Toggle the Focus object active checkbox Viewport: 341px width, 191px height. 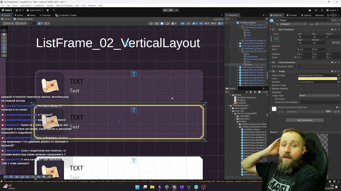point(277,20)
